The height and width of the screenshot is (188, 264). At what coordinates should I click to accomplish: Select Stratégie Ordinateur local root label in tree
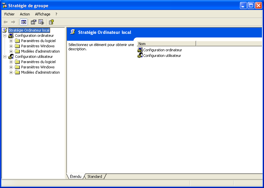[29, 30]
